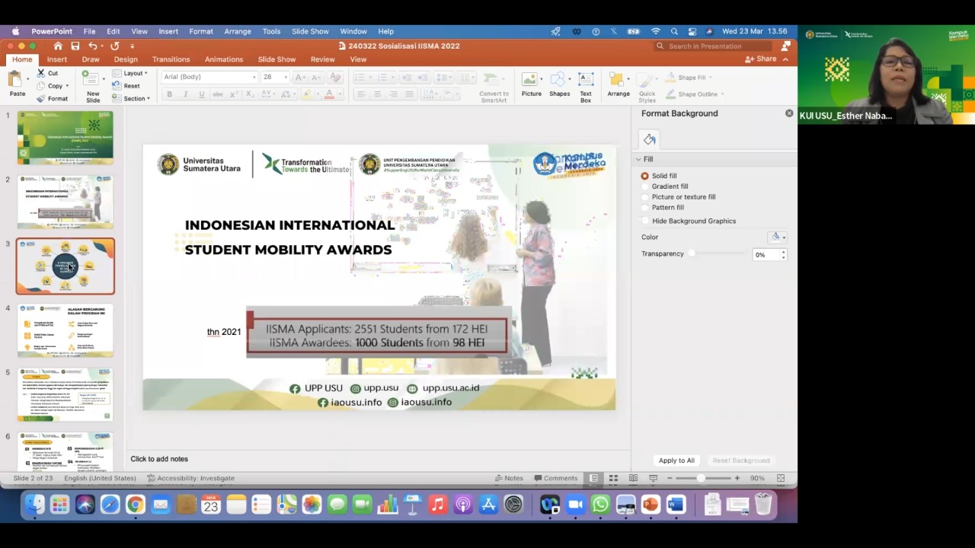Expand the Layout dropdown

click(x=130, y=73)
